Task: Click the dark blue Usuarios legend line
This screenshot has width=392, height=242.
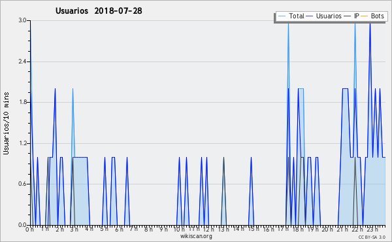Action: [310, 16]
